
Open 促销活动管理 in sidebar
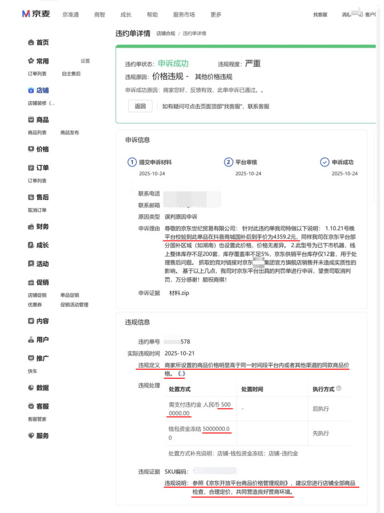(74, 304)
